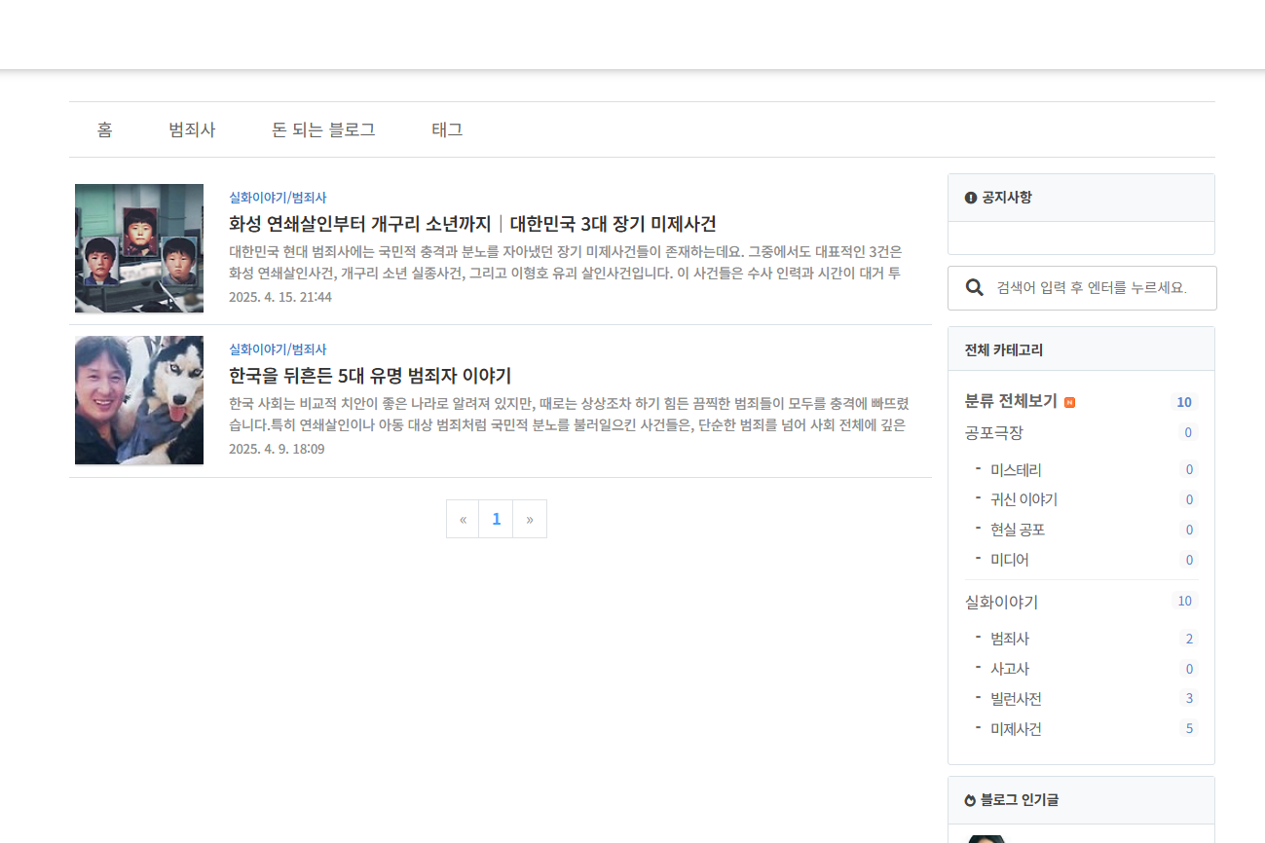Focus the 검색어 입력 search field

[1092, 288]
